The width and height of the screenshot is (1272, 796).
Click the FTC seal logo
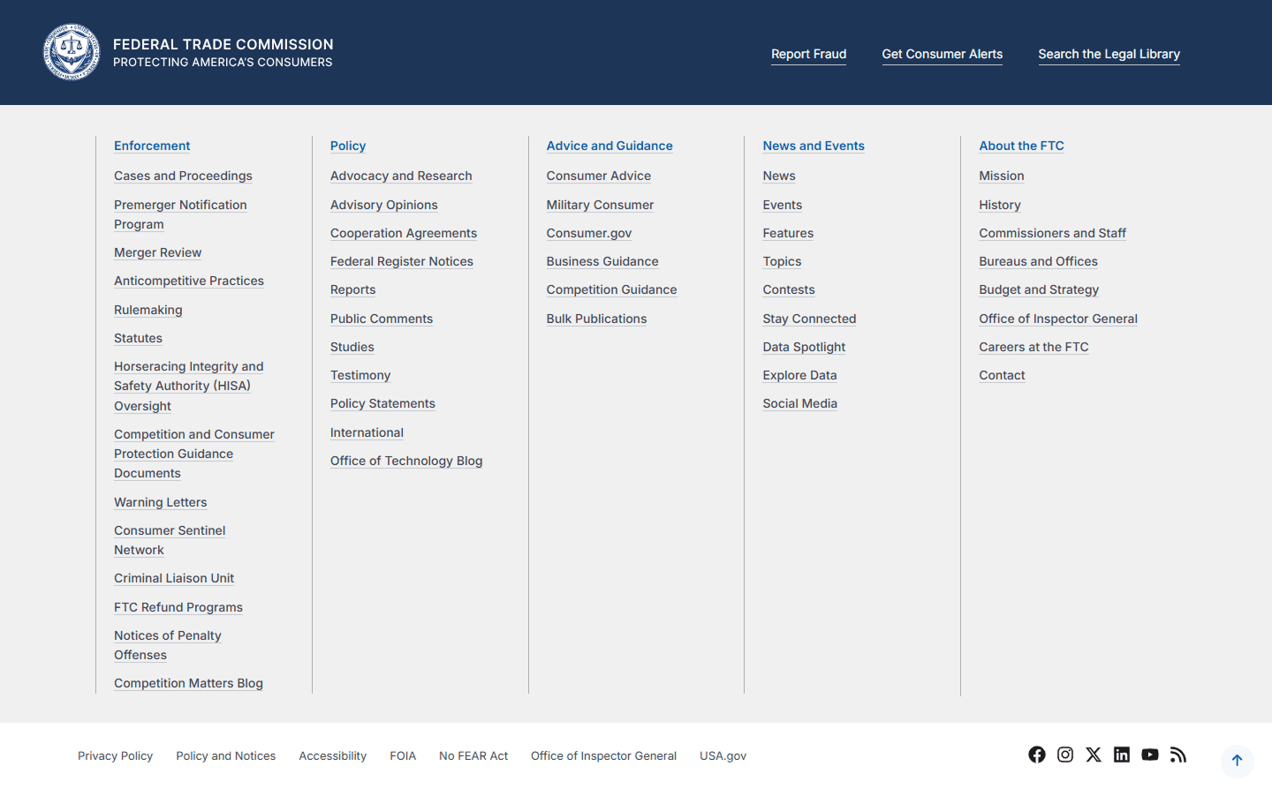72,52
